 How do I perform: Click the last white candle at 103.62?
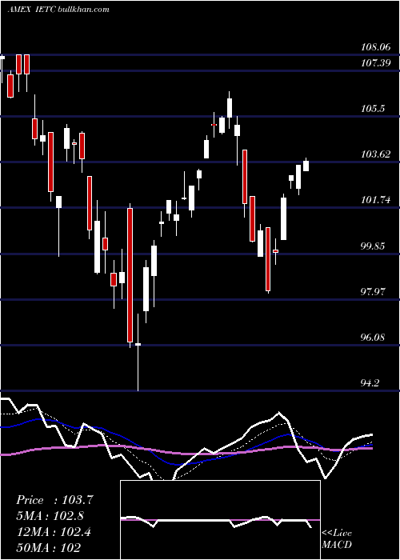click(306, 166)
